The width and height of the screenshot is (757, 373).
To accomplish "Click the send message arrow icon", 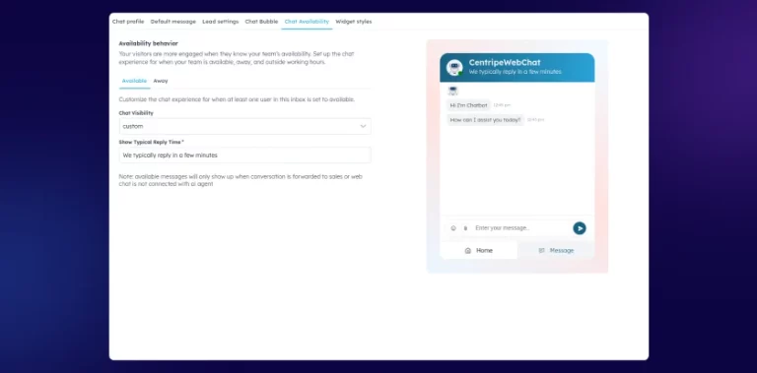I will (580, 228).
